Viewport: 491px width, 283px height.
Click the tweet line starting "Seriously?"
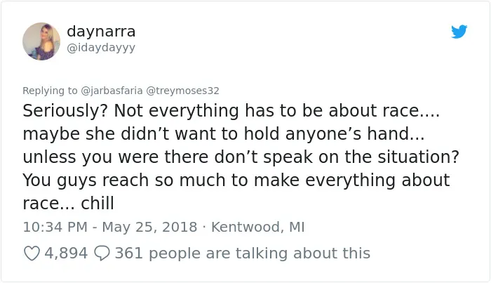[x=231, y=111]
